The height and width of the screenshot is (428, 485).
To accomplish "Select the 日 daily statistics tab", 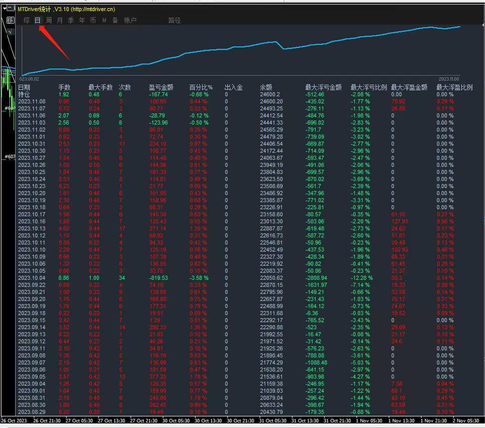I will point(37,20).
